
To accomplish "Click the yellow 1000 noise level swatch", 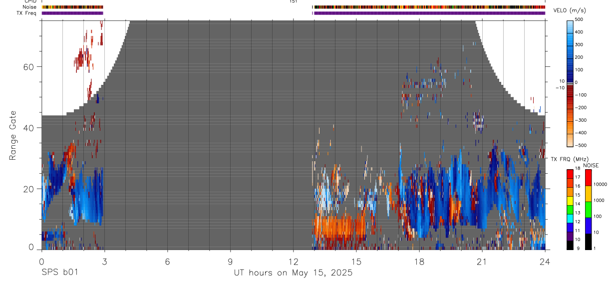I will (588, 194).
